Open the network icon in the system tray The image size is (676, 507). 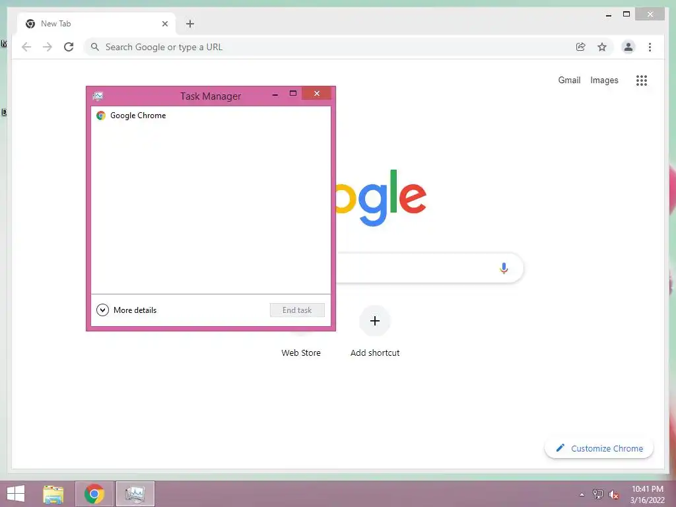[597, 494]
